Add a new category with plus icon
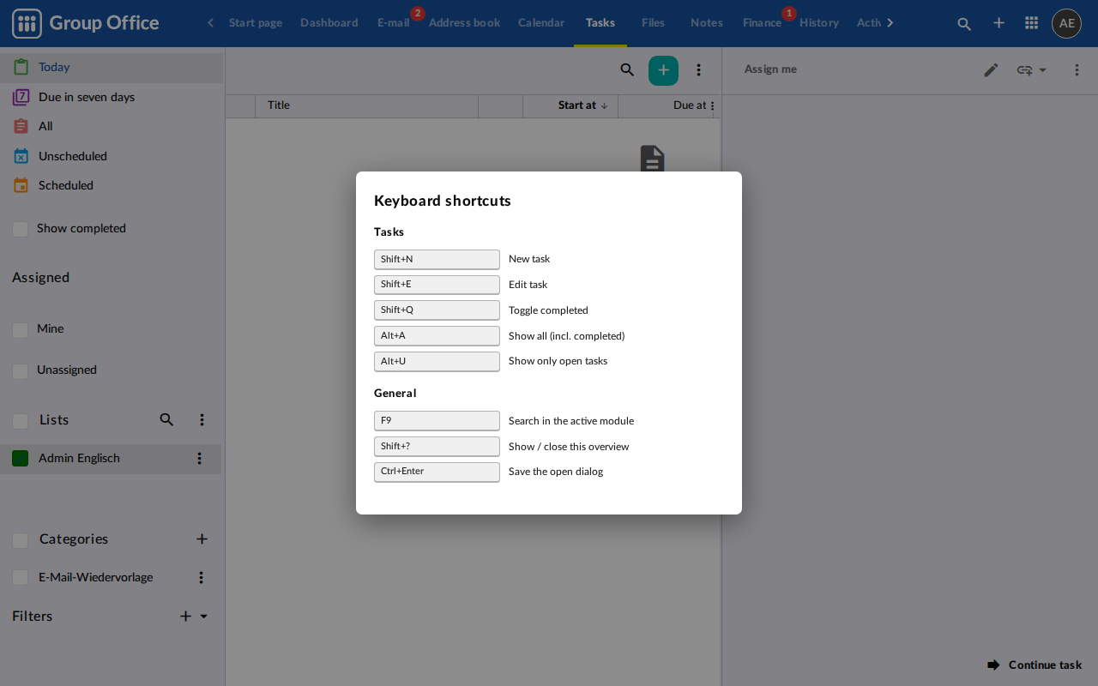Image resolution: width=1098 pixels, height=686 pixels. click(202, 539)
